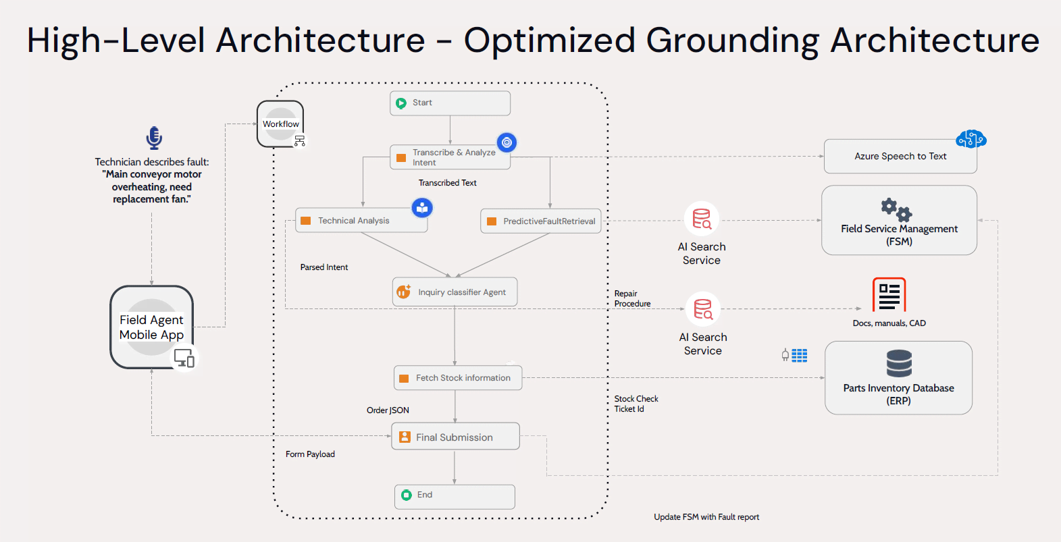Click the blue plug and grid connector icon
The width and height of the screenshot is (1061, 542).
coord(794,356)
